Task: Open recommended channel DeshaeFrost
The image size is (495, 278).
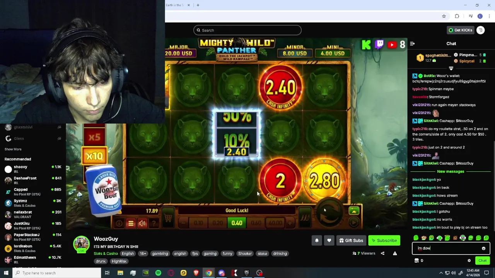Action: pyautogui.click(x=33, y=180)
